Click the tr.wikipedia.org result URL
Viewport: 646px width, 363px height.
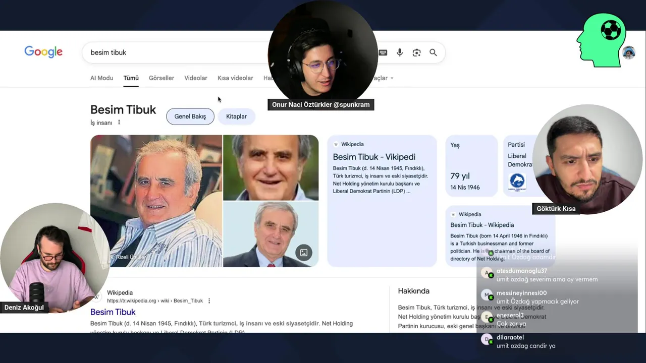tap(155, 301)
